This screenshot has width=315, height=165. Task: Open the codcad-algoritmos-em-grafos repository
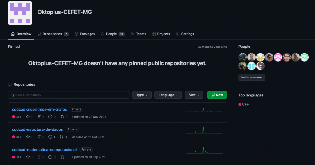39,109
